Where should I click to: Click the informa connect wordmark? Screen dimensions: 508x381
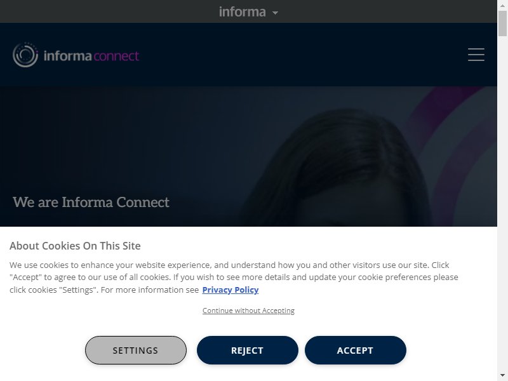[91, 56]
